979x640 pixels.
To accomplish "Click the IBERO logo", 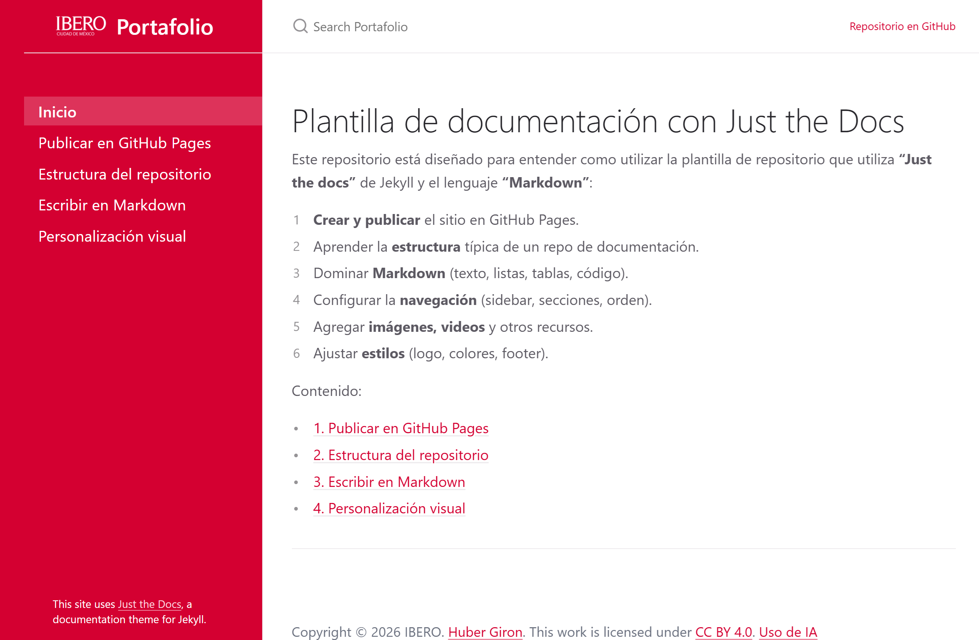I will pos(81,26).
